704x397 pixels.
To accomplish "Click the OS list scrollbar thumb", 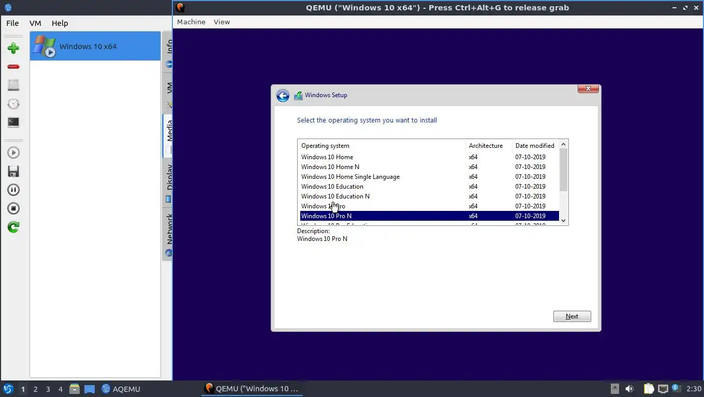I will tap(564, 170).
